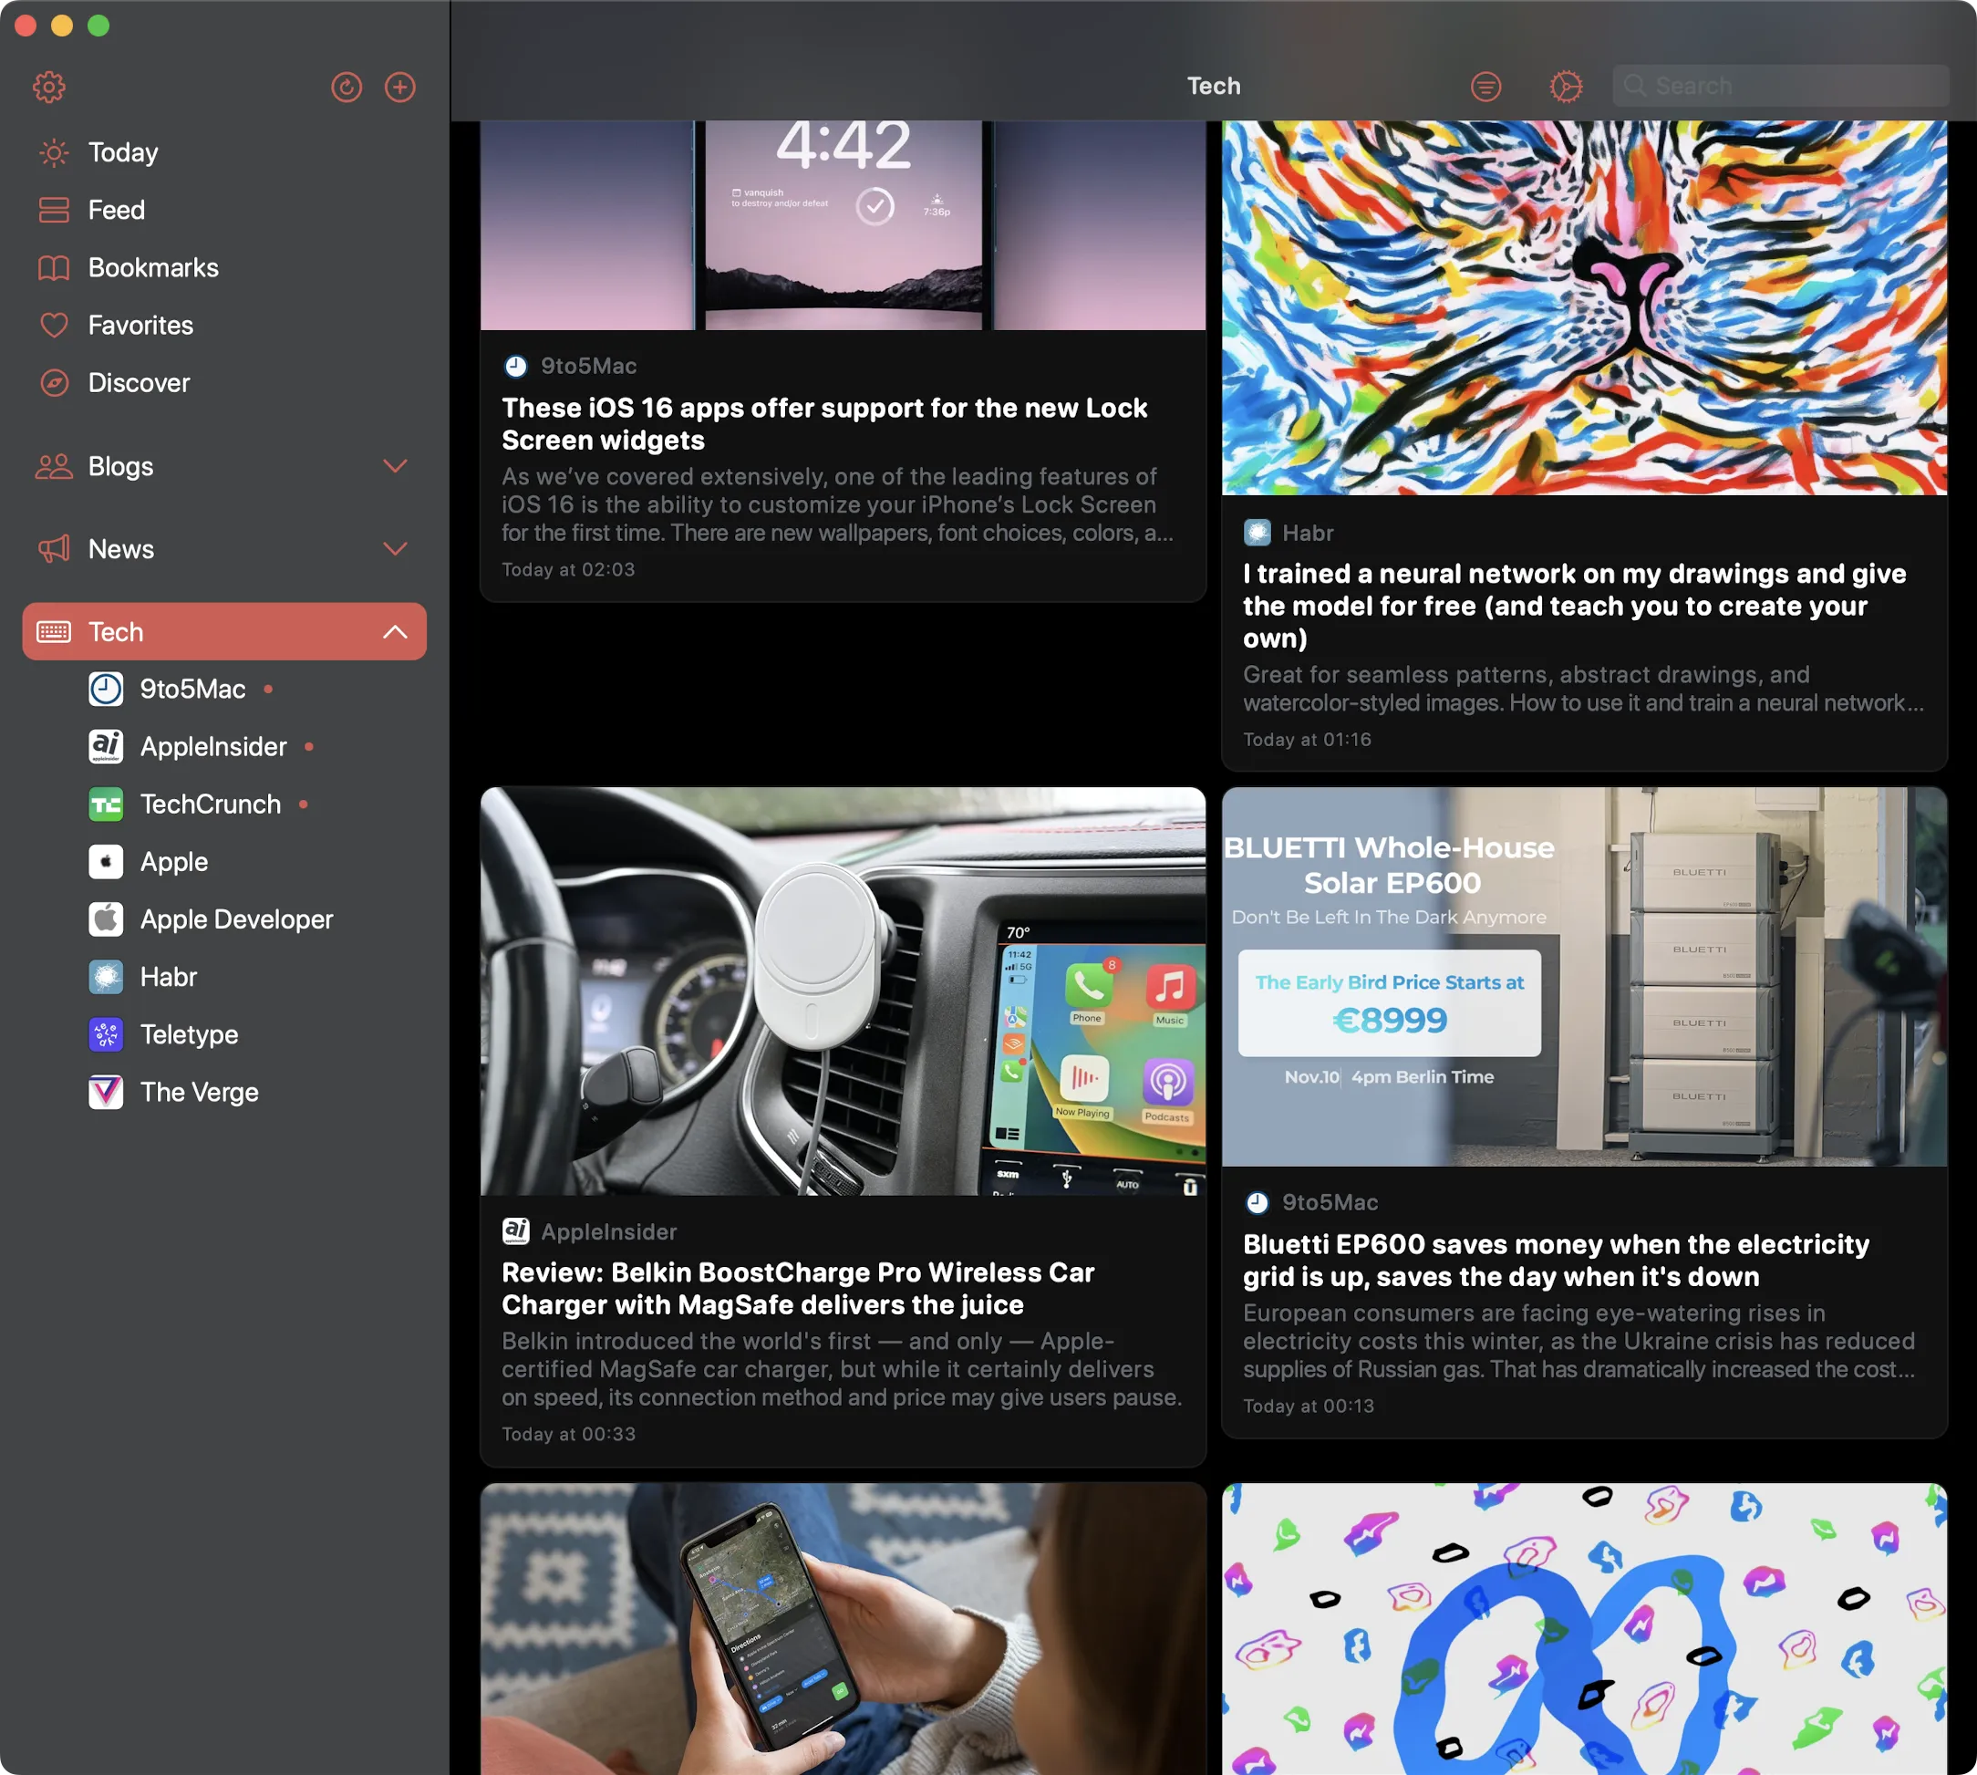Image resolution: width=1977 pixels, height=1775 pixels.
Task: Click the refresh feeds icon
Action: (x=347, y=87)
